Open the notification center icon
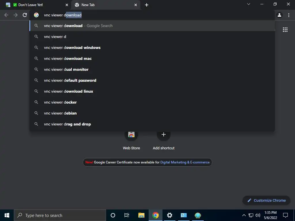 (285, 215)
